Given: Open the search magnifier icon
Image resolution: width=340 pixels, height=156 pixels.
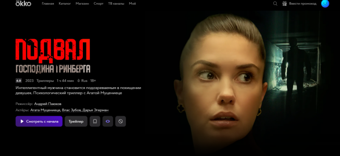Looking at the screenshot, I should (x=275, y=3).
